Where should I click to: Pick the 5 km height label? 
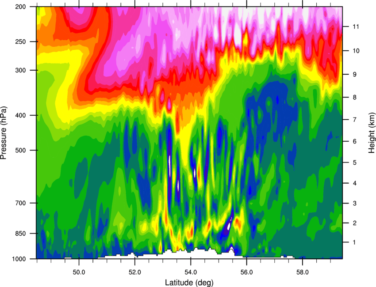pyautogui.click(x=355, y=163)
